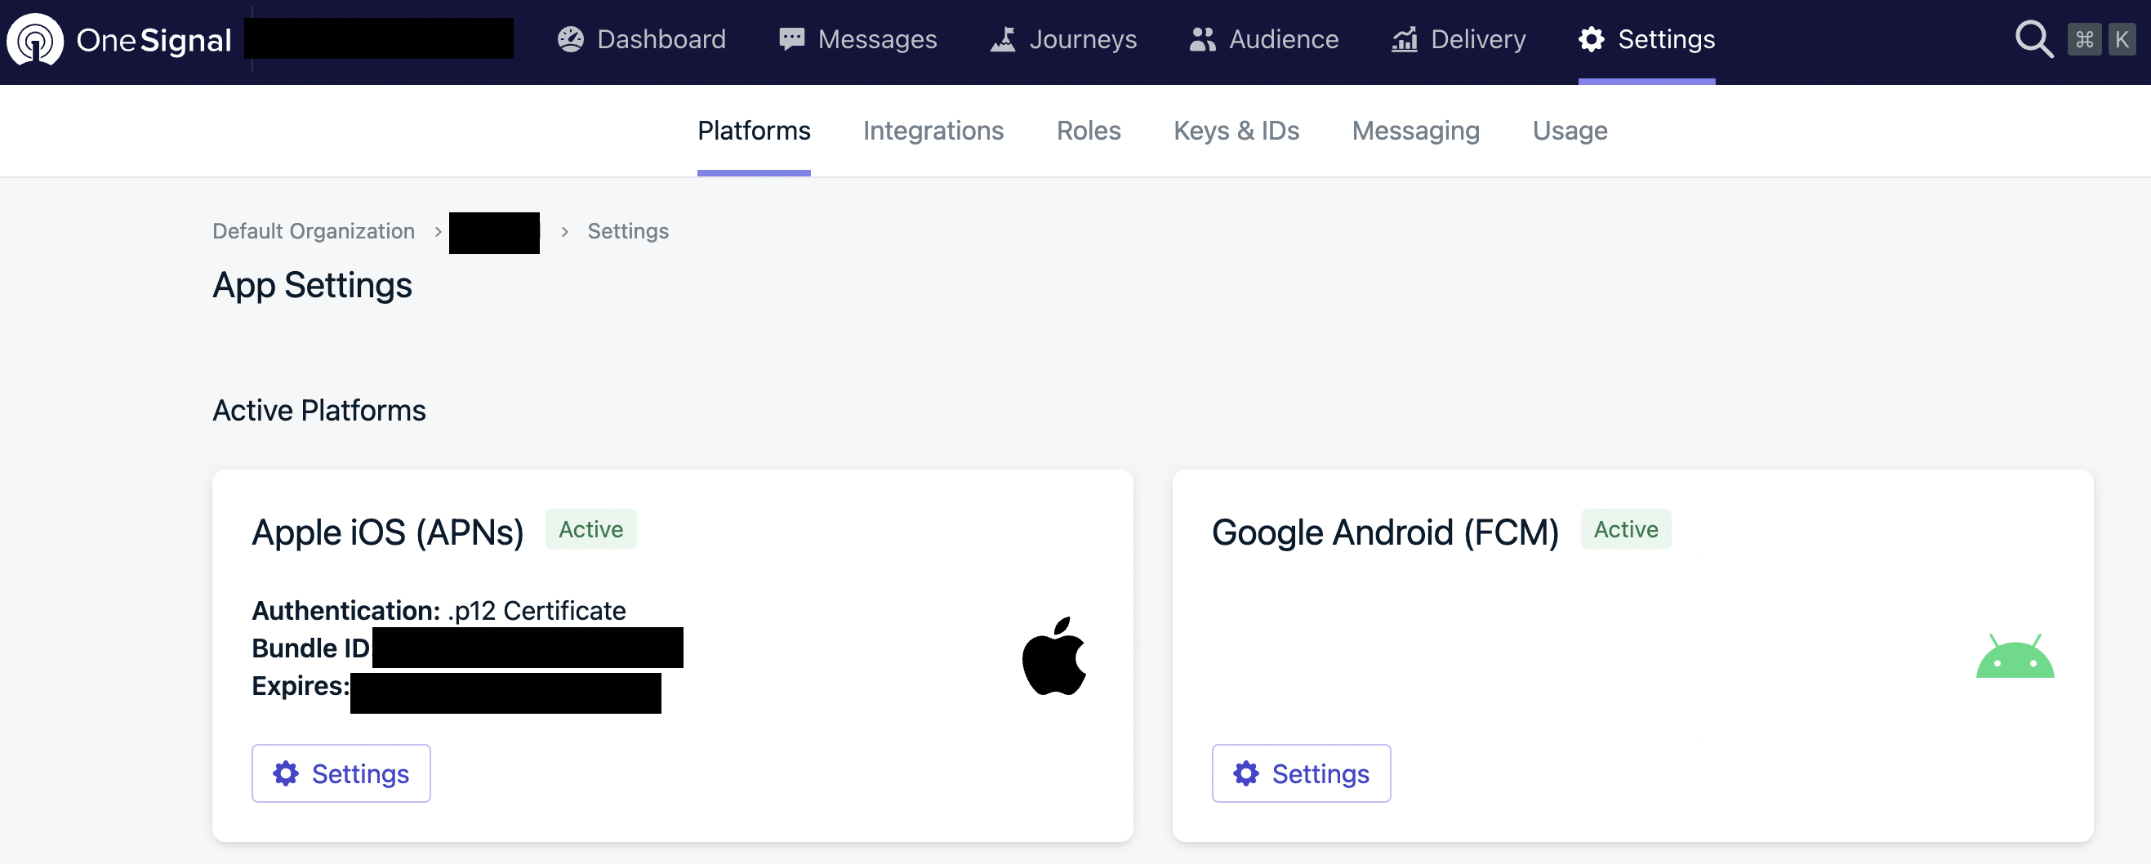Screen dimensions: 2151x864
Task: Click the Android robot logo on FCM card
Action: pyautogui.click(x=2015, y=656)
